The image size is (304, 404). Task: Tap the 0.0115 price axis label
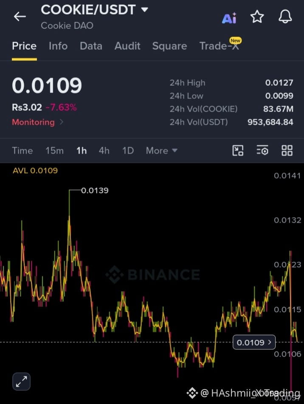point(287,309)
